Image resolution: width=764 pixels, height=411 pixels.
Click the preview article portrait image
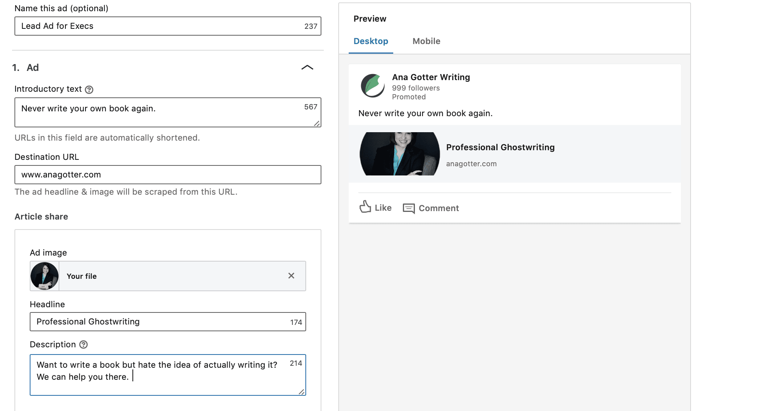(x=400, y=154)
